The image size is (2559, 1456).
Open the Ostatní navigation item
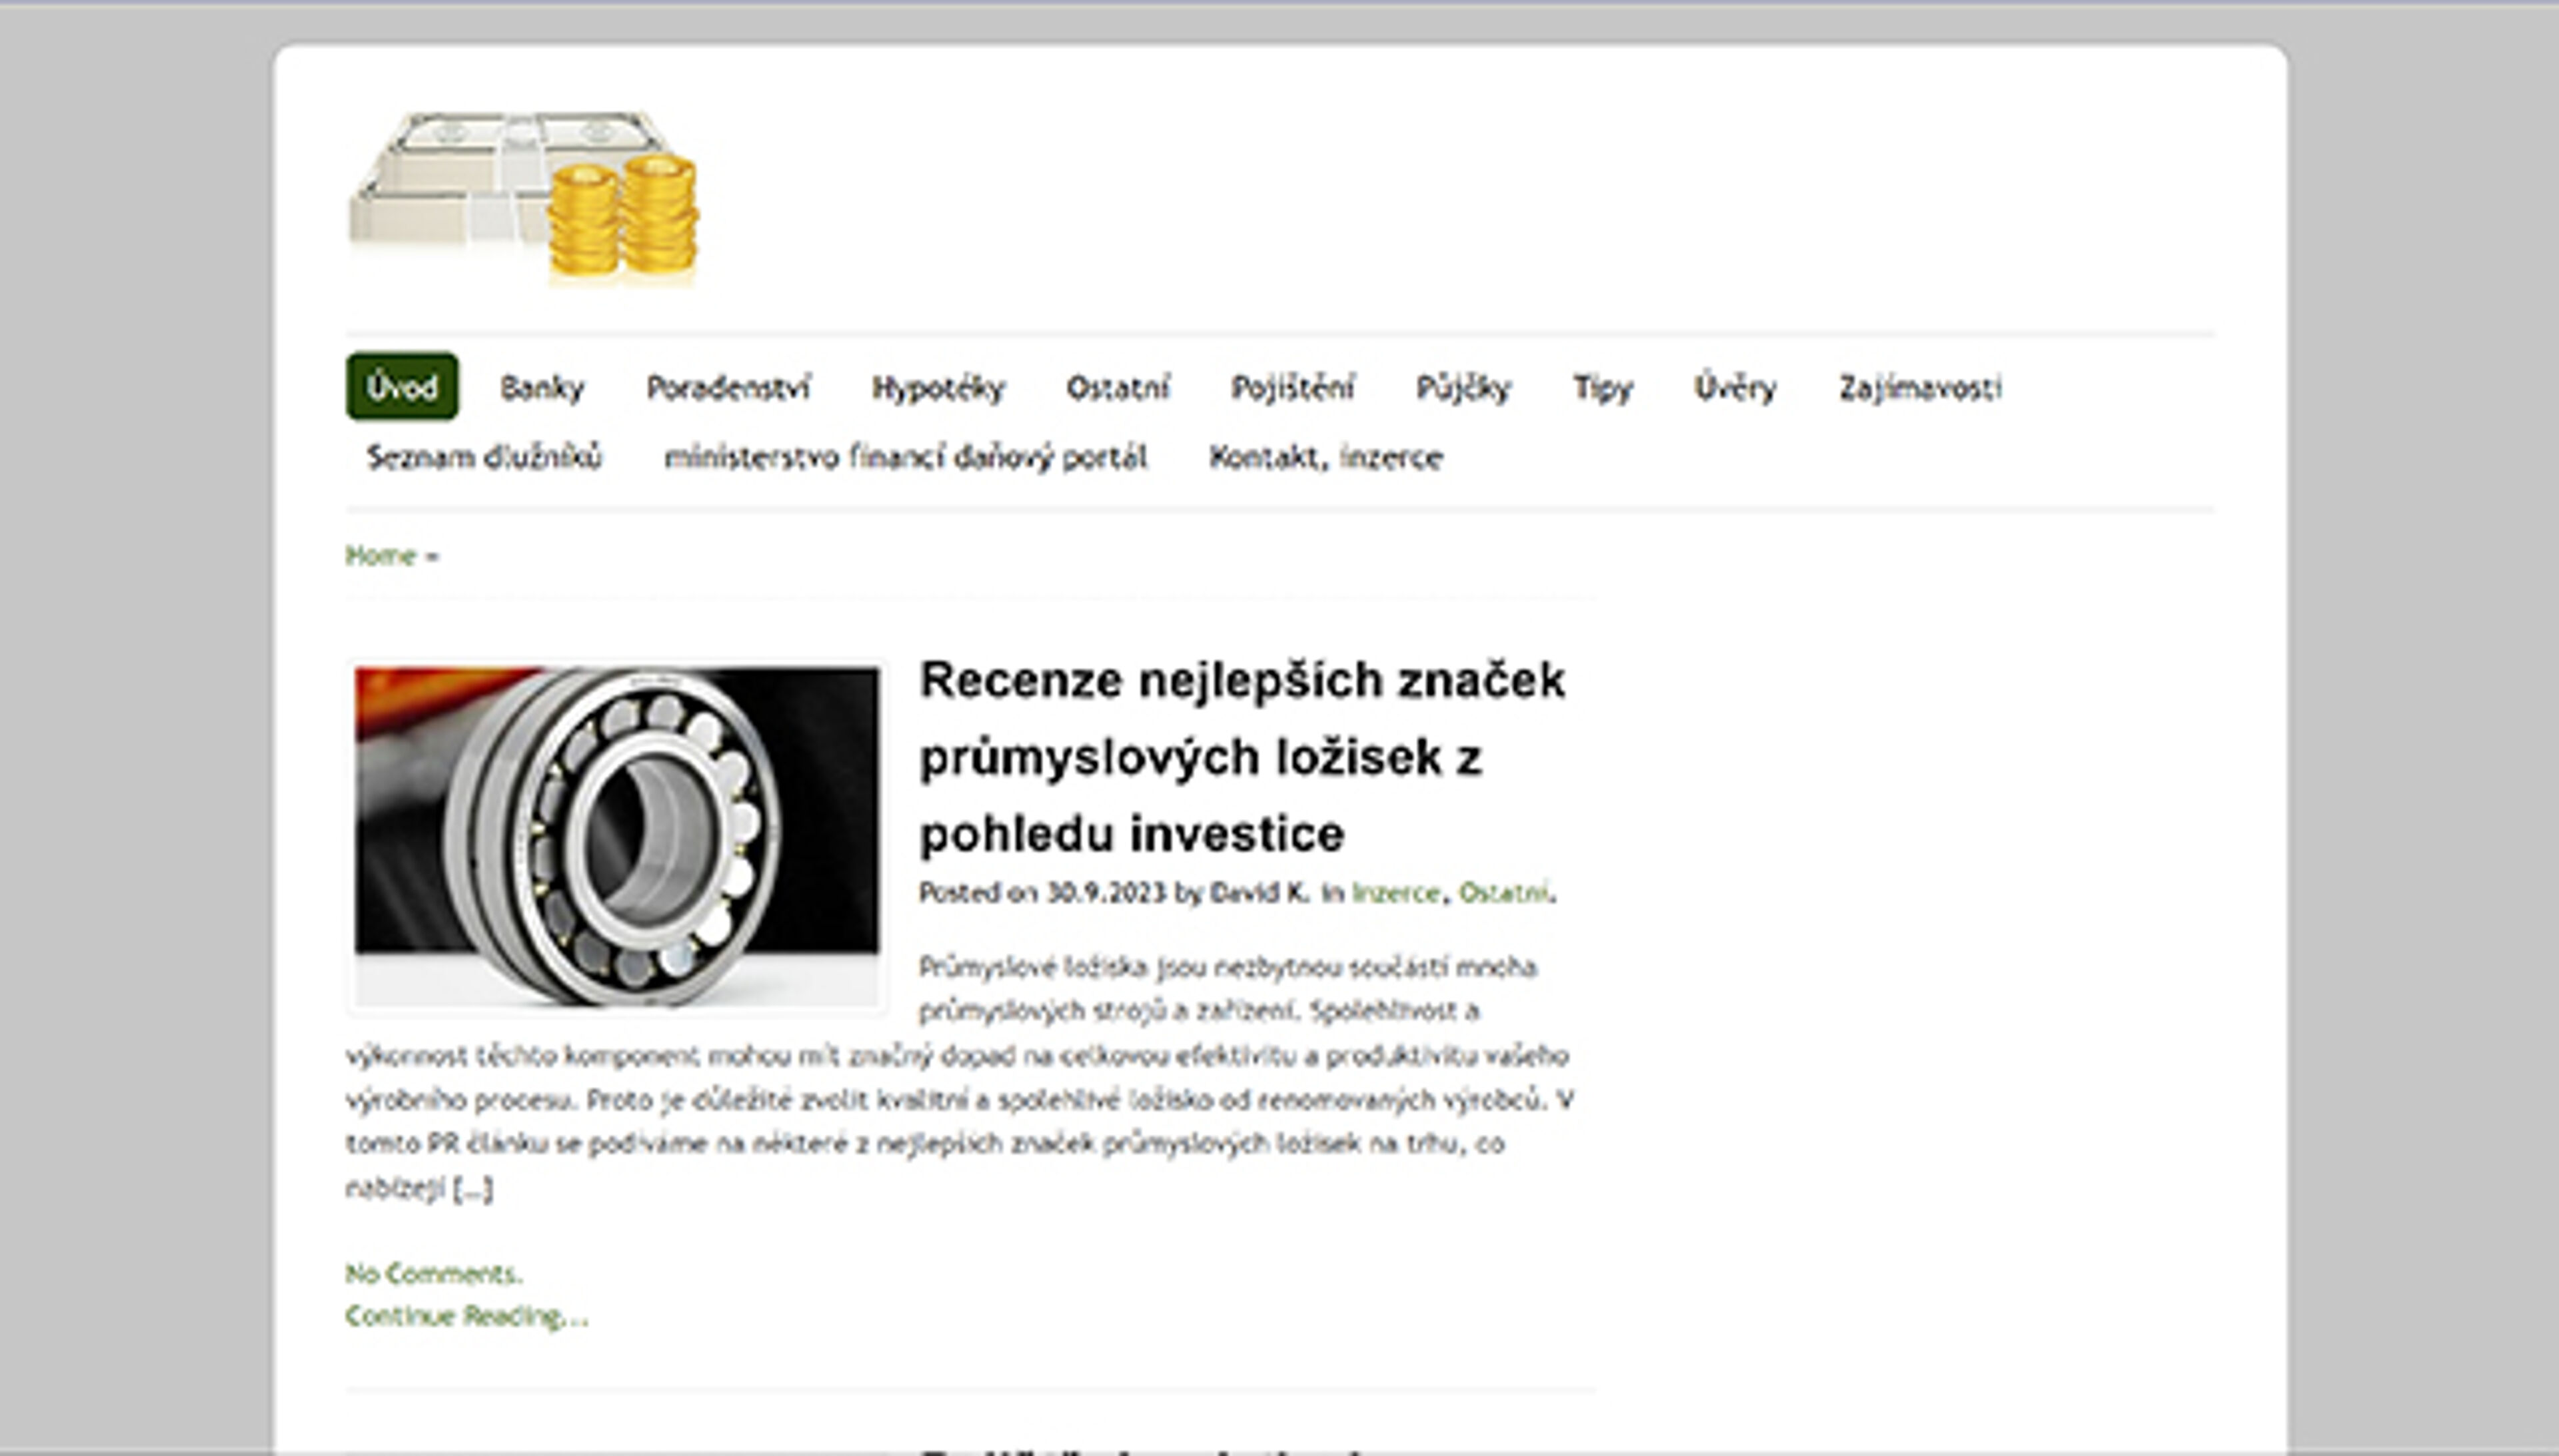[x=1118, y=387]
